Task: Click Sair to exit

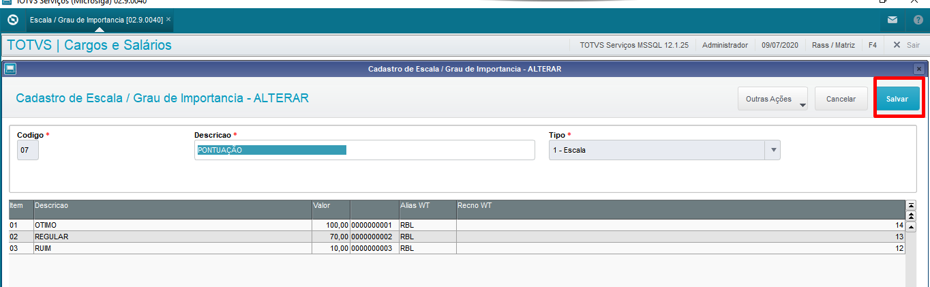Action: pos(905,45)
